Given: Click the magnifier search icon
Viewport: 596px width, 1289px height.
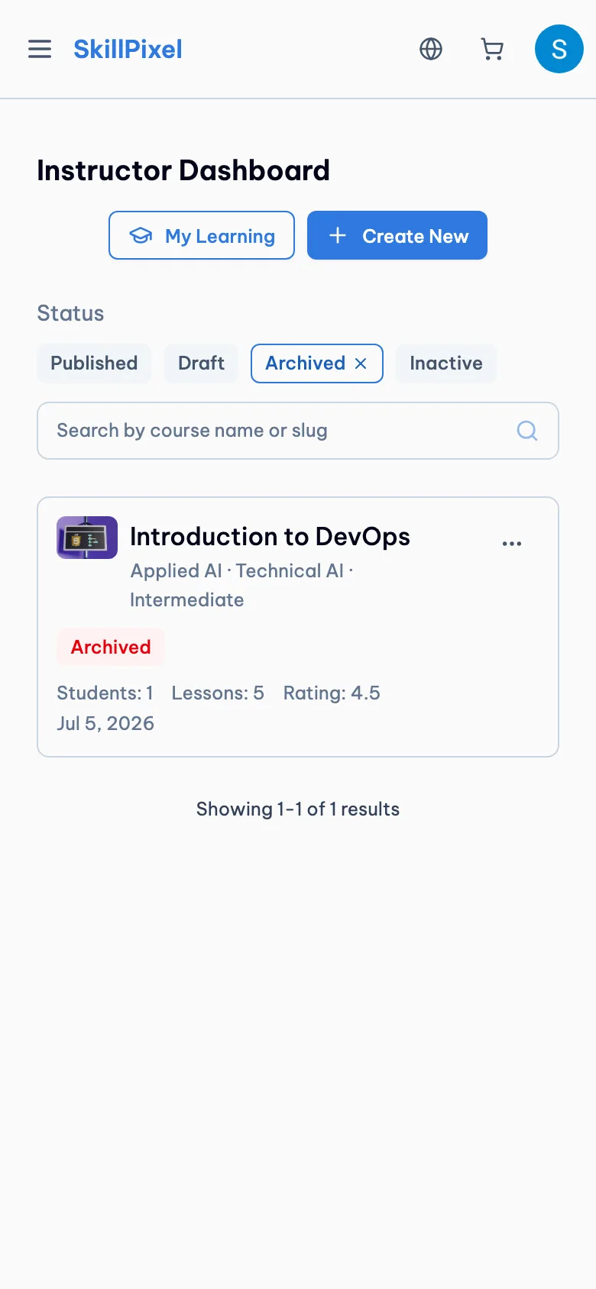Looking at the screenshot, I should point(527,431).
